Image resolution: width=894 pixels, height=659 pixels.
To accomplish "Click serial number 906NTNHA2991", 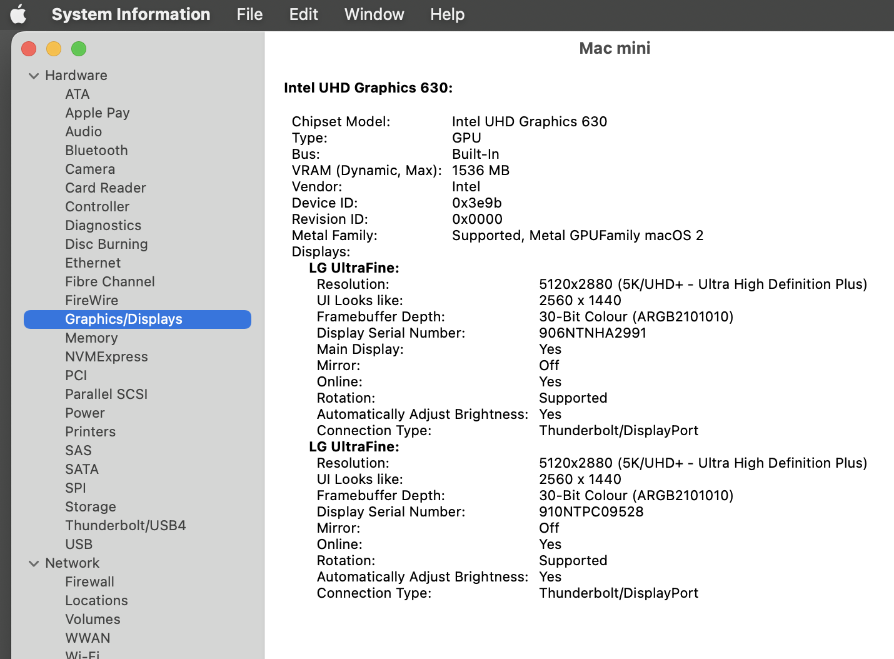I will coord(593,333).
